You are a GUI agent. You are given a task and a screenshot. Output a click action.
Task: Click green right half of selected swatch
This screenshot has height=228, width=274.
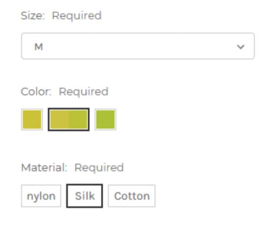tap(78, 119)
